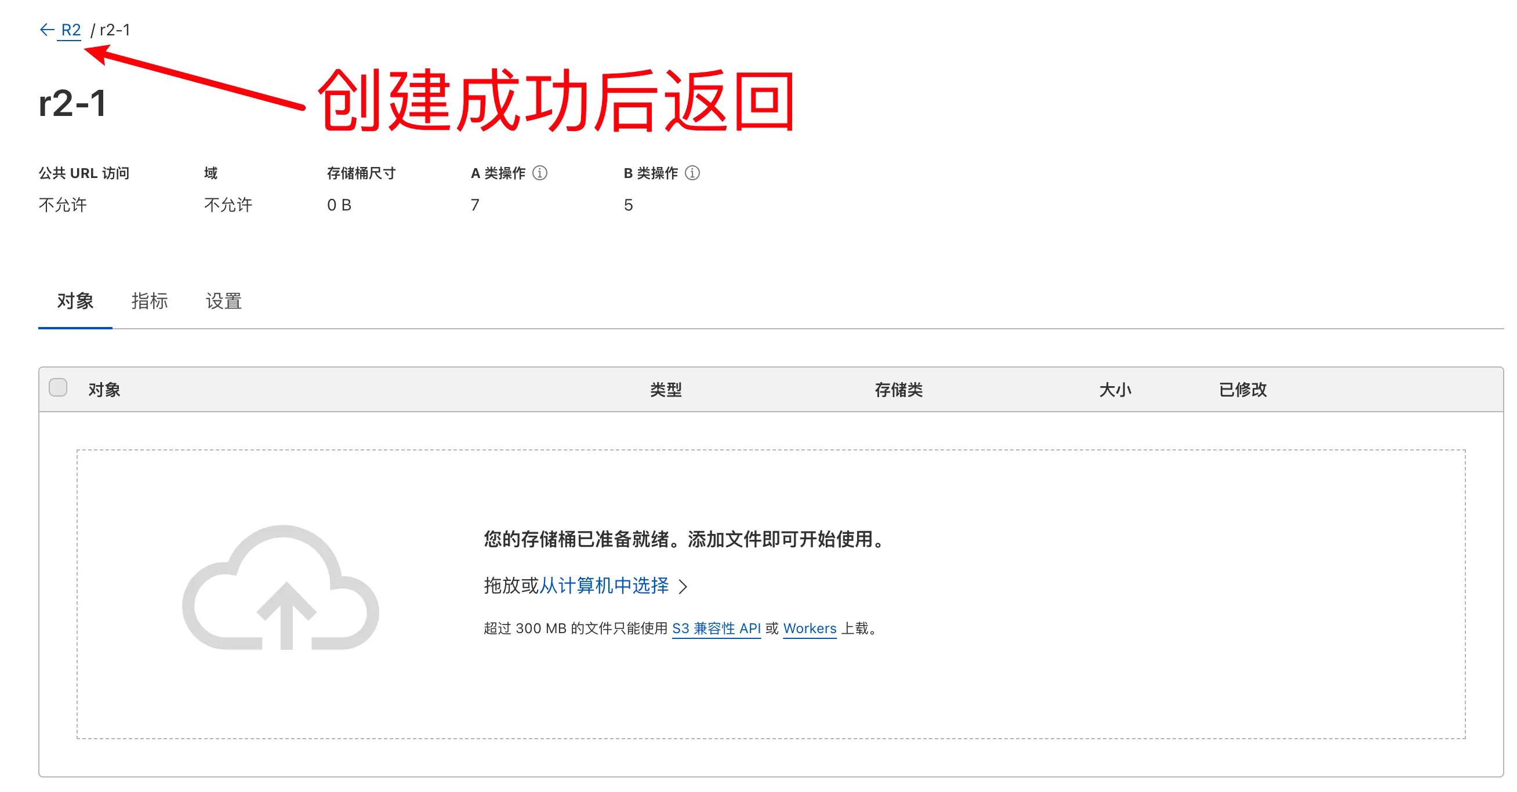Click the A 类操作 value 7
This screenshot has height=792, width=1517.
coord(476,205)
